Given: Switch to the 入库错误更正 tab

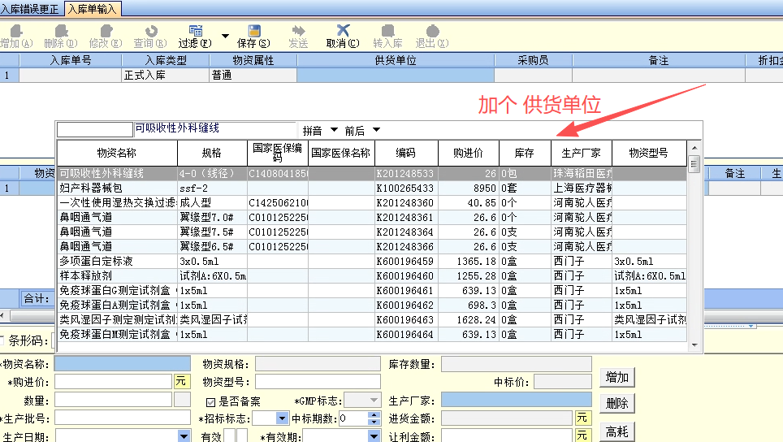Looking at the screenshot, I should [30, 9].
